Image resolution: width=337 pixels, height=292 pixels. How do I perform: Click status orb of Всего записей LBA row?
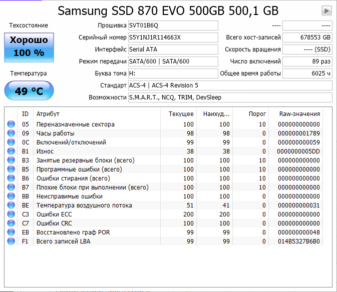click(11, 241)
